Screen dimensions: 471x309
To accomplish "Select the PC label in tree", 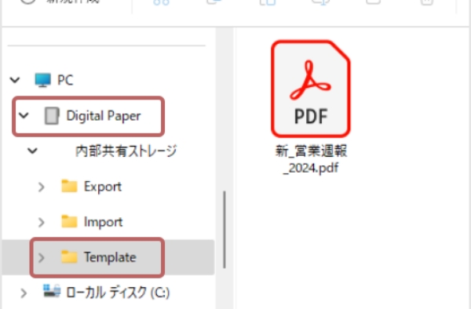I will pyautogui.click(x=65, y=80).
